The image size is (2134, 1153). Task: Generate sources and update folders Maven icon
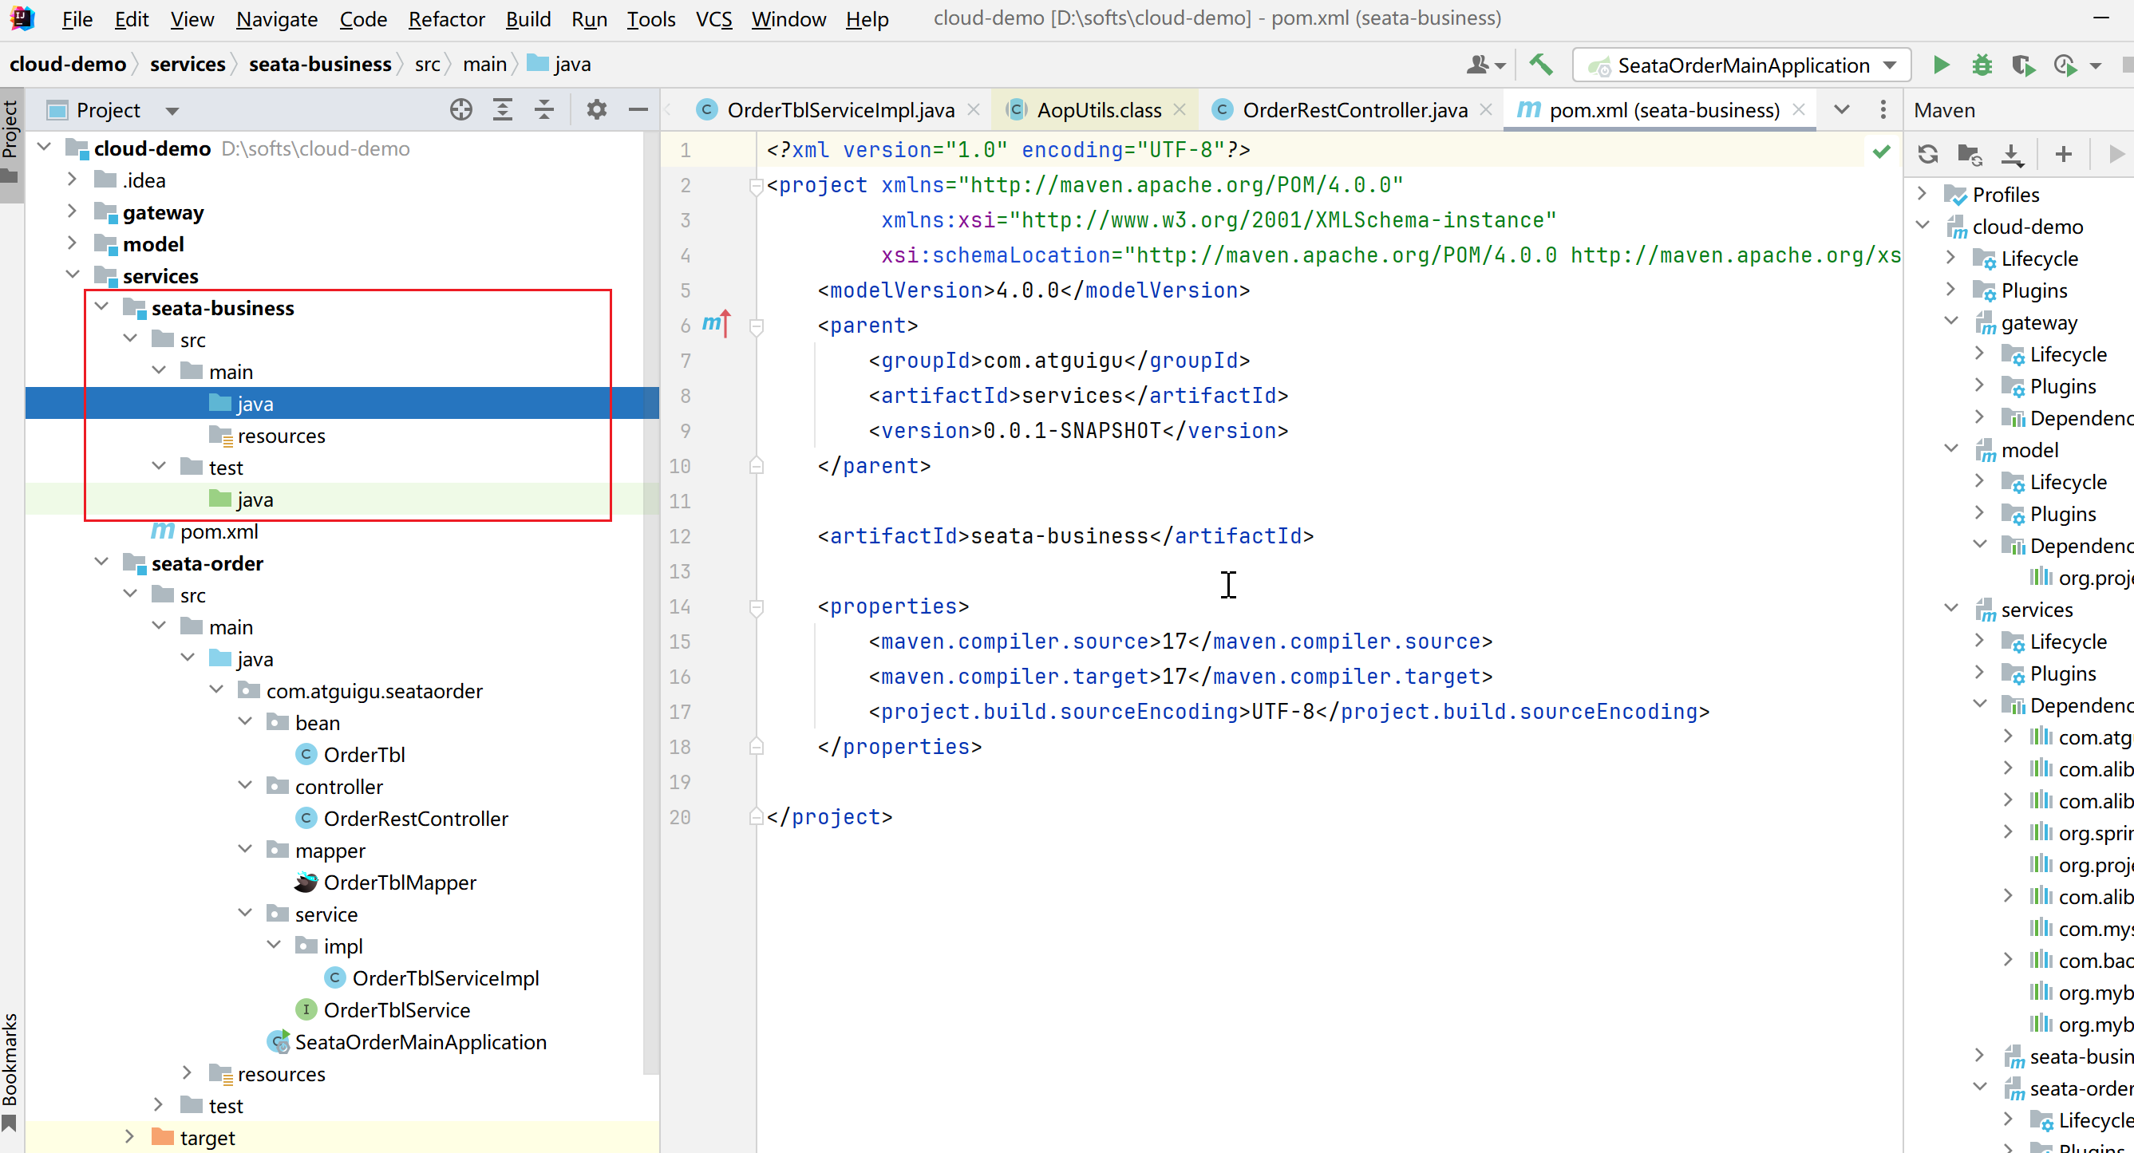1969,154
